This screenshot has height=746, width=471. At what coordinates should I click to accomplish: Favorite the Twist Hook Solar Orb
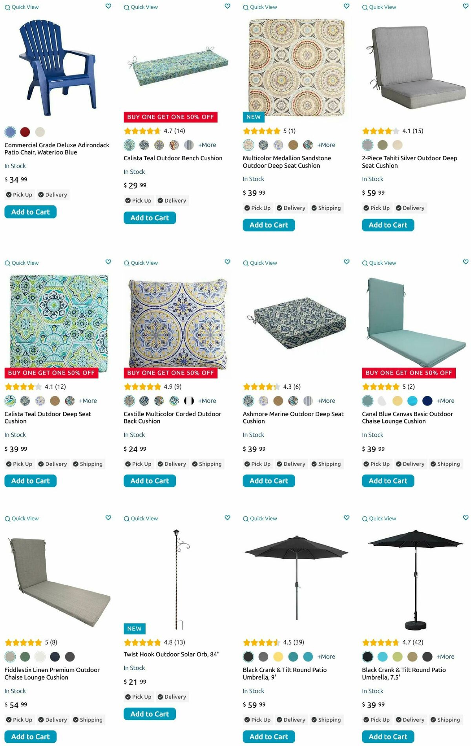point(227,518)
